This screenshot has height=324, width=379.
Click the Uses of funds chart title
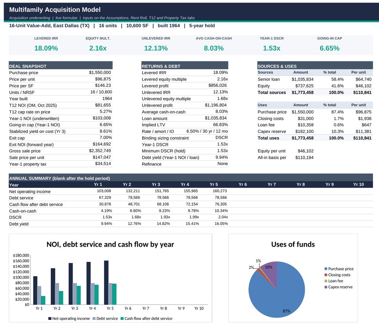tap(293, 244)
